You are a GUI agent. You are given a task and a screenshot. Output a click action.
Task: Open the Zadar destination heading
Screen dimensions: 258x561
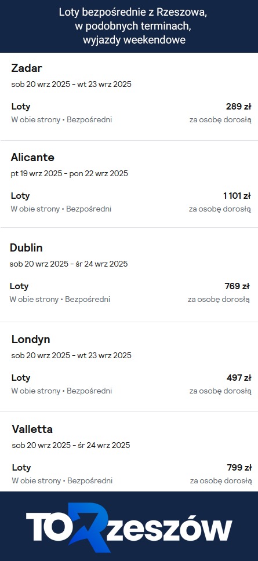(x=27, y=68)
